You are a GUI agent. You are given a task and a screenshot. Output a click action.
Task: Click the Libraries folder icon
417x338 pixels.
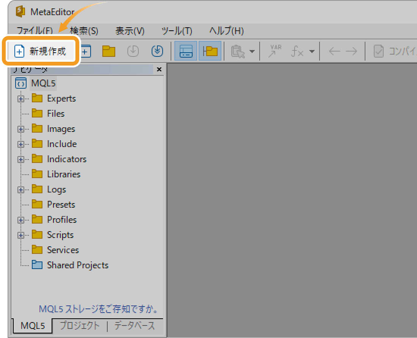point(37,174)
